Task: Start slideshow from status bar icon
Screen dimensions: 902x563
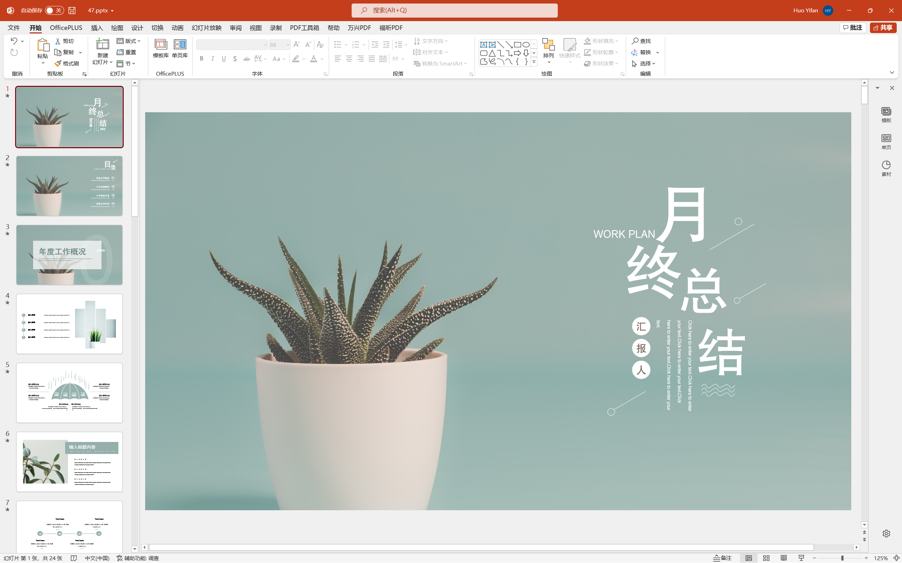Action: (x=801, y=558)
